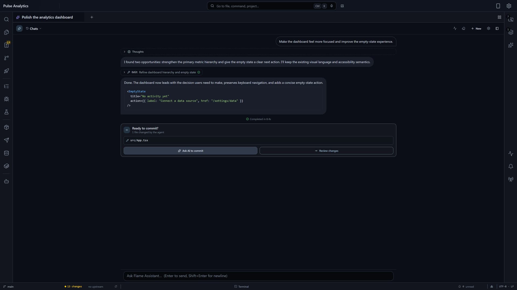517x290 pixels.
Task: Click the user message about dashboard focus
Action: point(336,42)
